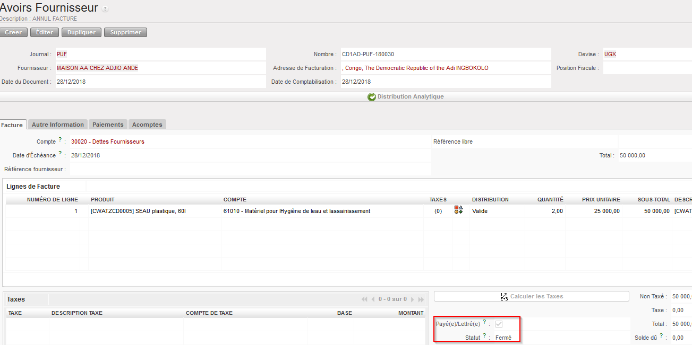Open the supplier link MAISON AA CHEZ ADJIO ANDE
The height and width of the screenshot is (345, 692).
(97, 68)
